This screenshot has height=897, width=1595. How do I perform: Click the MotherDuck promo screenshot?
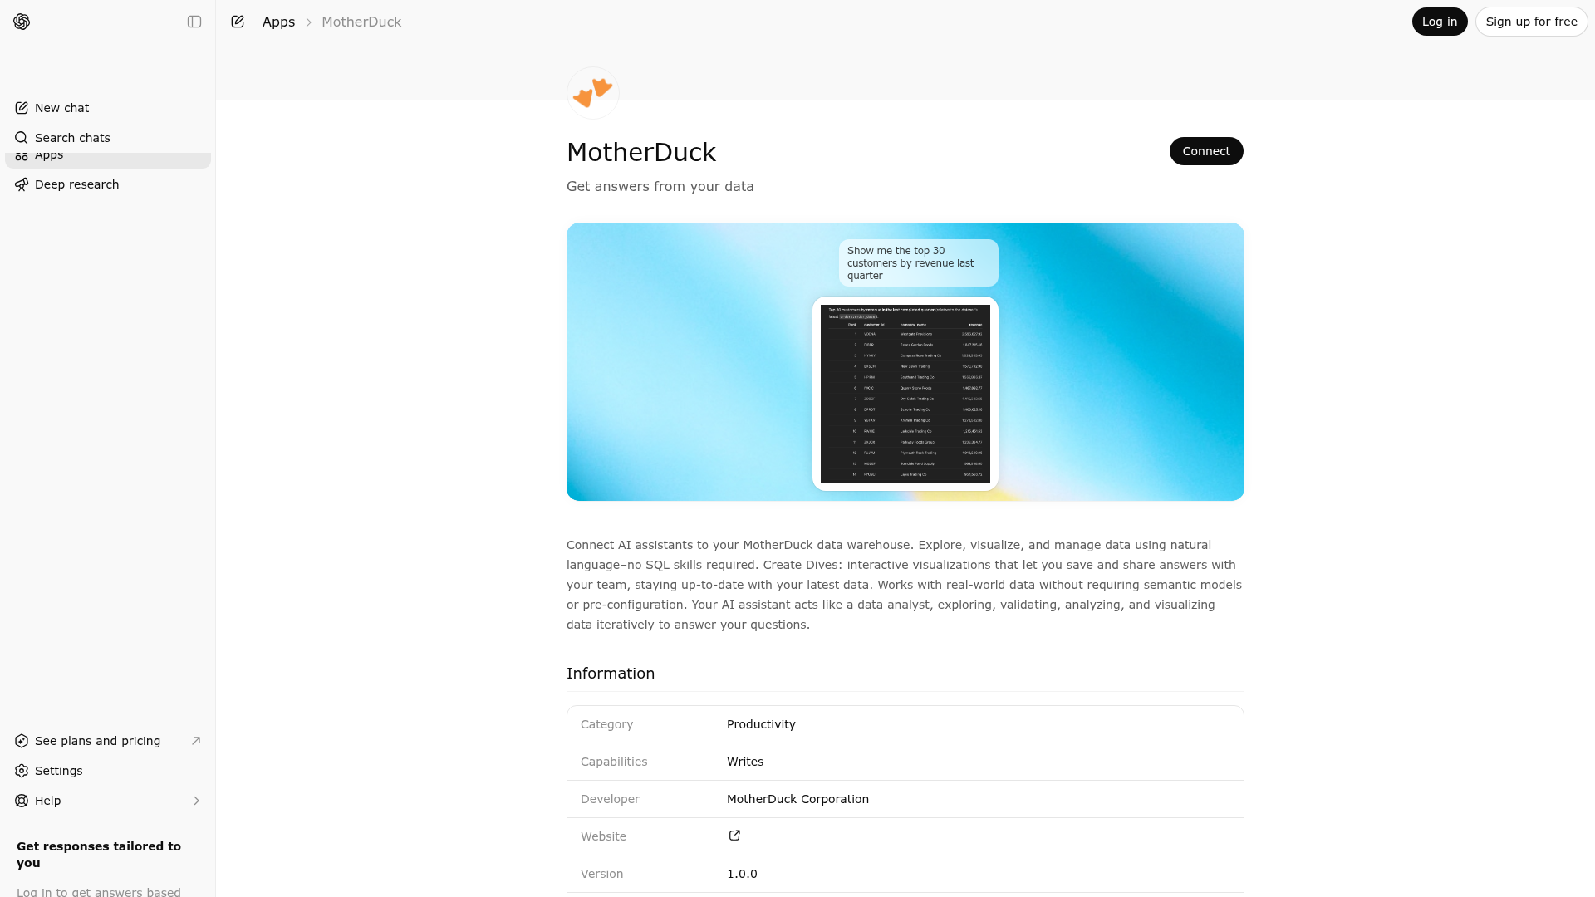(x=905, y=361)
